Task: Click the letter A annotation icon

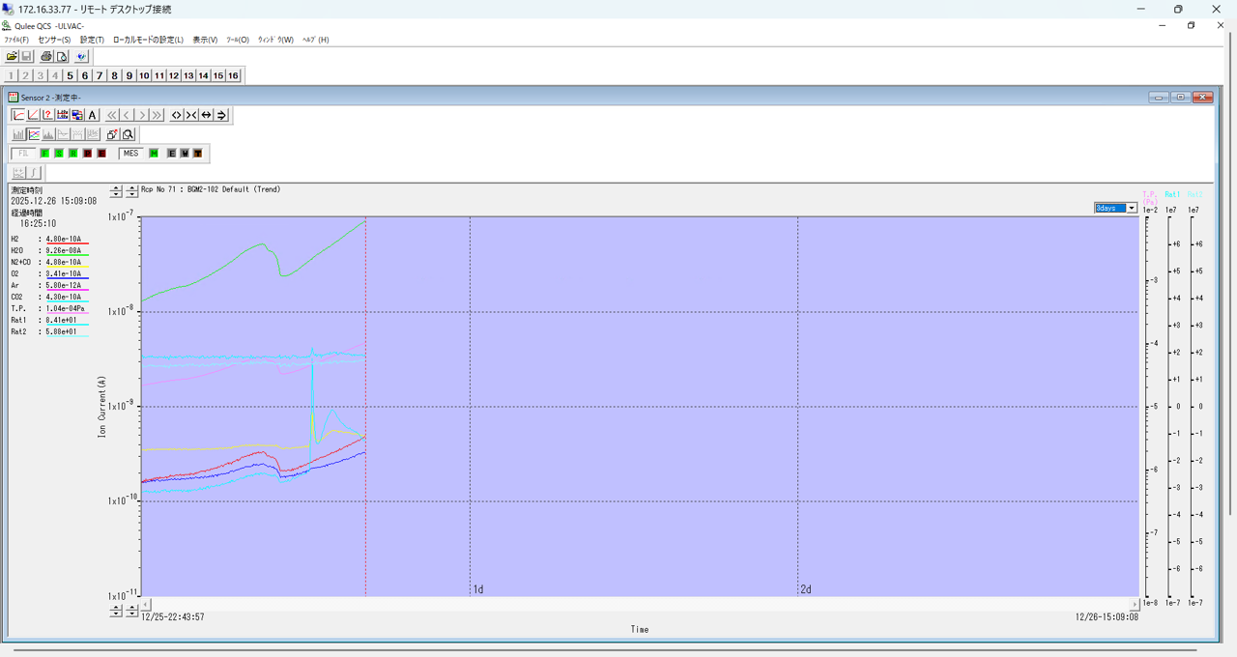Action: tap(92, 115)
